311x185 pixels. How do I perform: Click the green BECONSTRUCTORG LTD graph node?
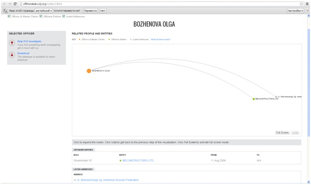[x=254, y=99]
